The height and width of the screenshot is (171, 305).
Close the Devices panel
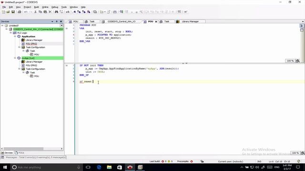pos(61,21)
